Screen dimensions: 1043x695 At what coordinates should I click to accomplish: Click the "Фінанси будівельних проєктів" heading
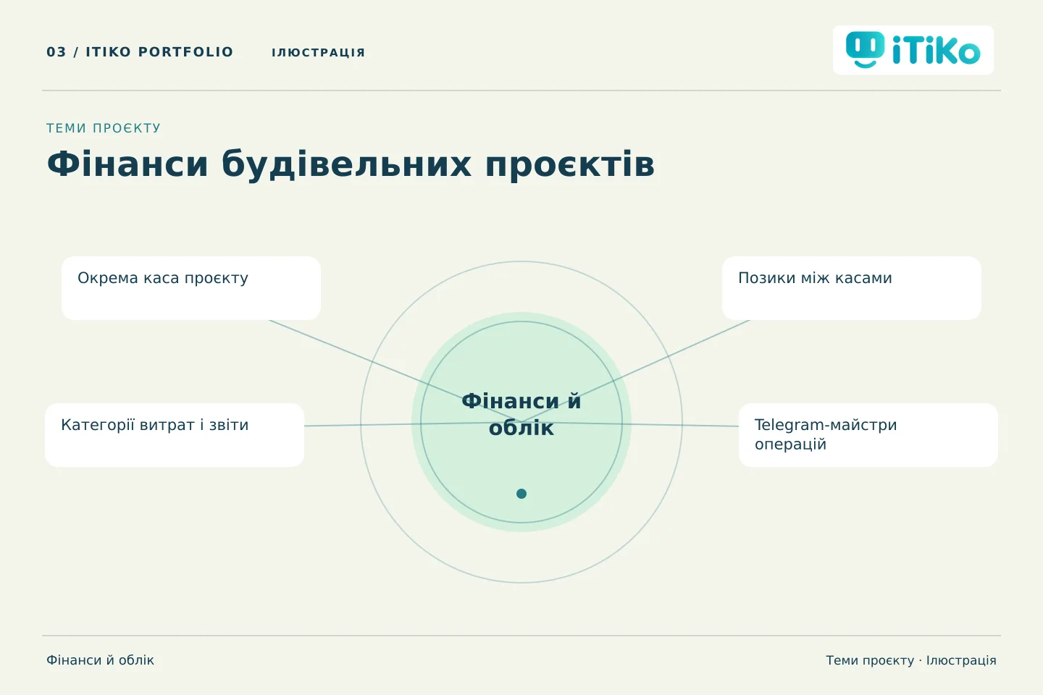[x=351, y=164]
